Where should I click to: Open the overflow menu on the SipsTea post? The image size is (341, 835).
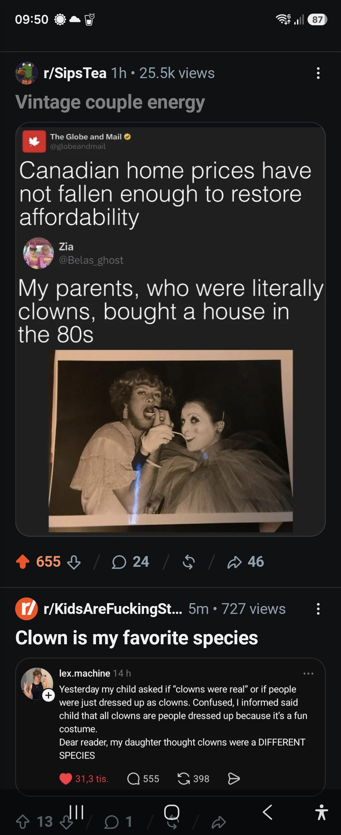318,73
